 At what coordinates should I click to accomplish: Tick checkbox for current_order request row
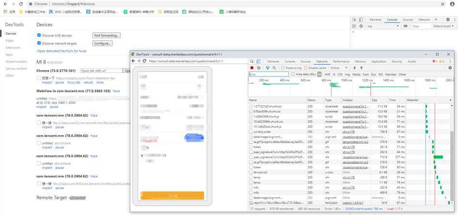pyautogui.click(x=251, y=132)
